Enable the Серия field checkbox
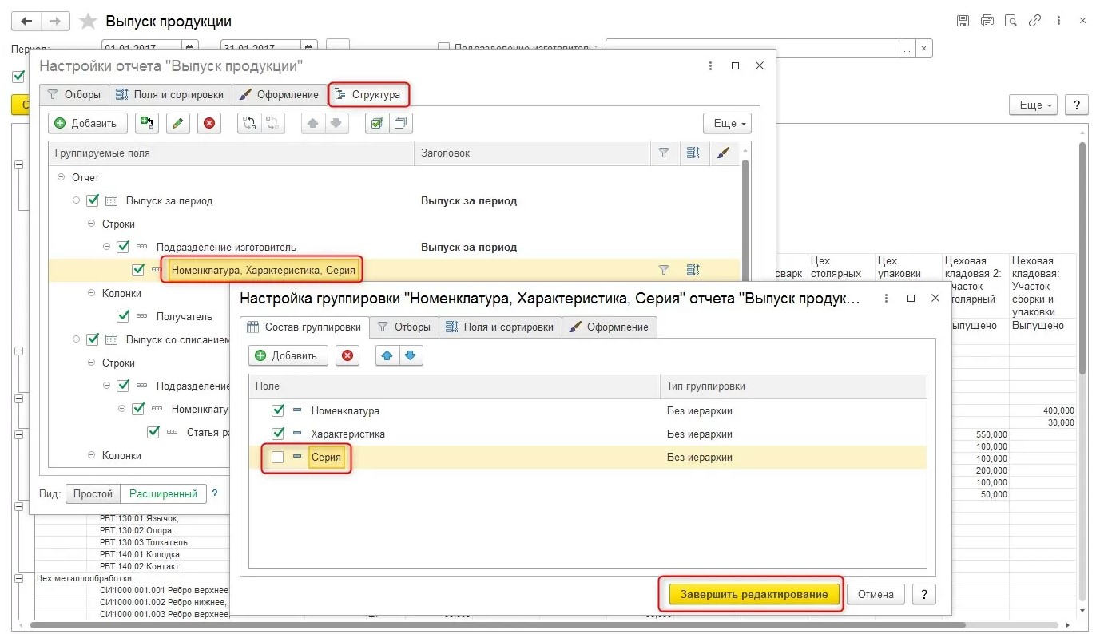 277,458
